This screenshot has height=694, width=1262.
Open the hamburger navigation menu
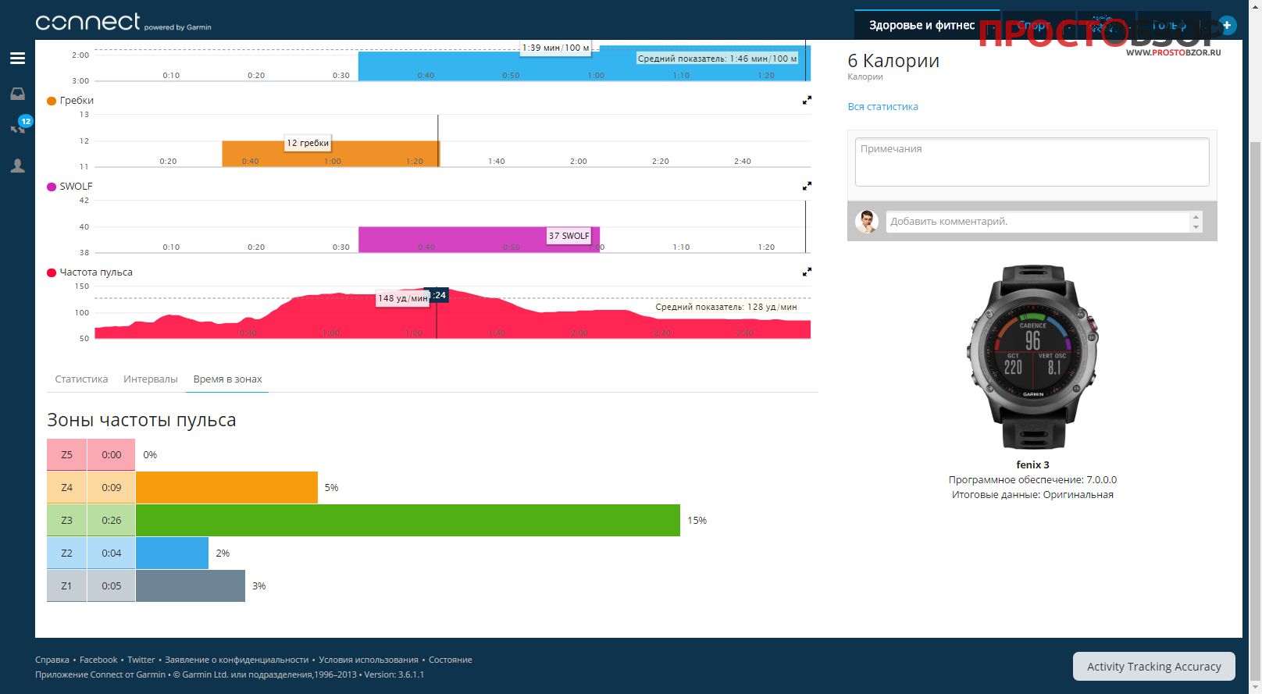pyautogui.click(x=17, y=59)
